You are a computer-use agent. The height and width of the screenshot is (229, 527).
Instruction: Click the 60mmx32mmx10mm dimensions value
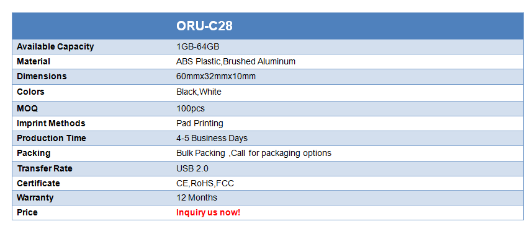tap(216, 77)
